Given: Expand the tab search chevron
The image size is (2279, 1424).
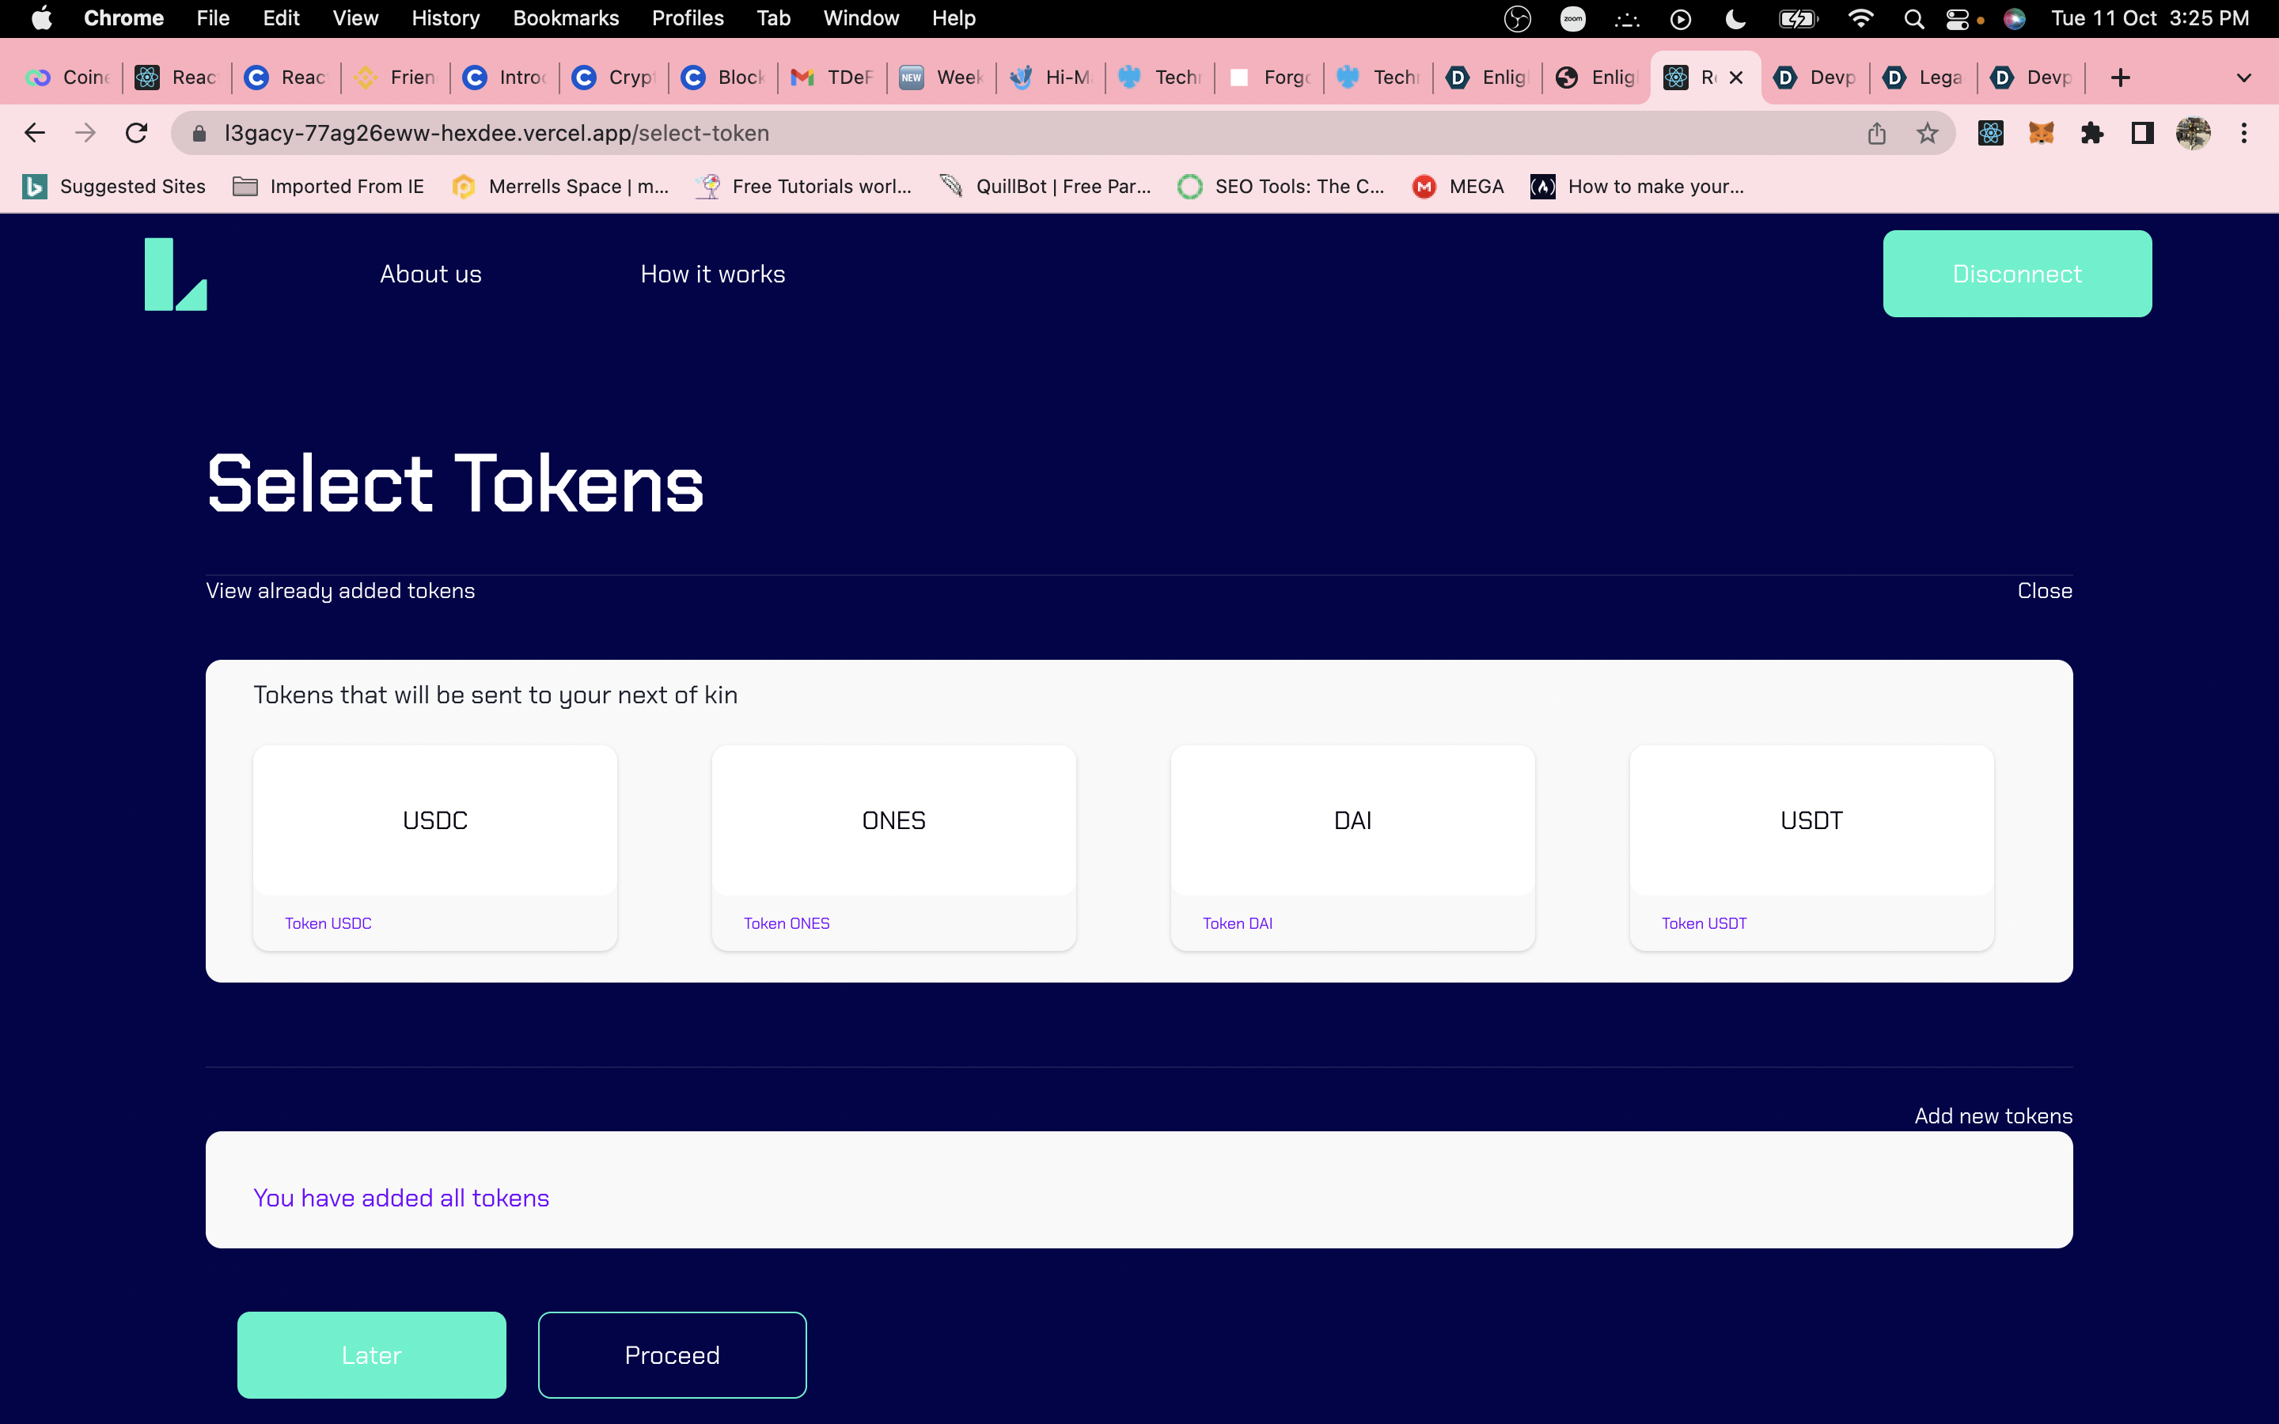Looking at the screenshot, I should pyautogui.click(x=2244, y=78).
